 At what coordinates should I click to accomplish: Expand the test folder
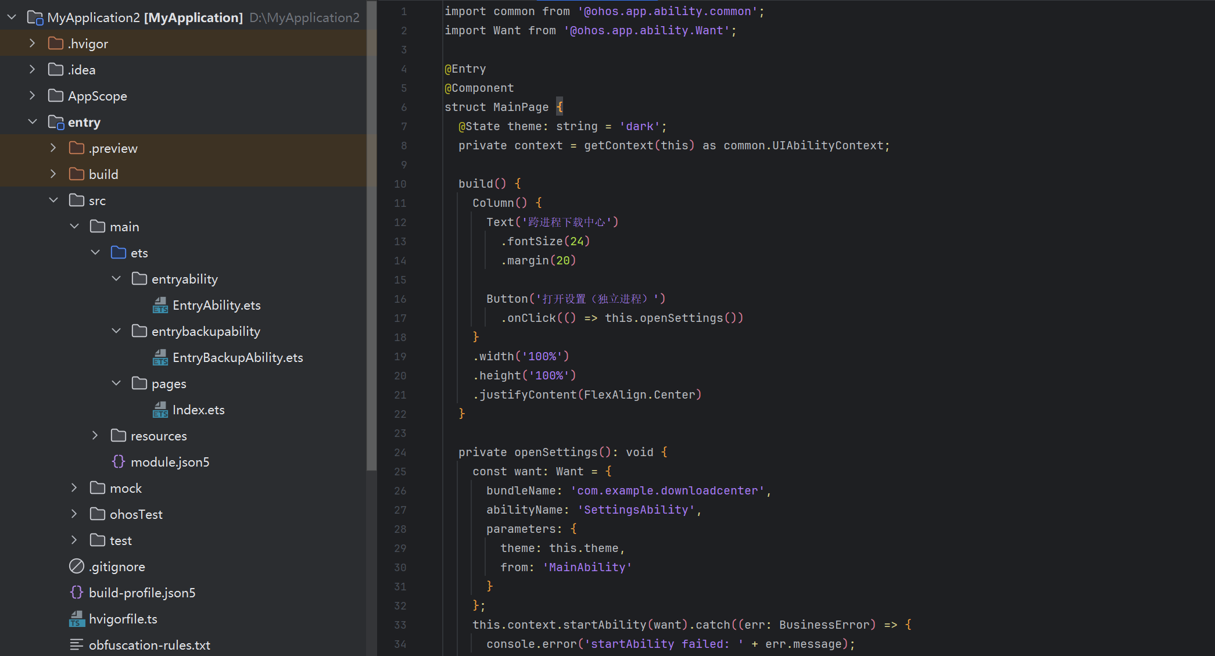74,540
